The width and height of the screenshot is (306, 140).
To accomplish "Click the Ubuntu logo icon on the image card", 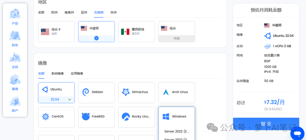I will click(45, 90).
